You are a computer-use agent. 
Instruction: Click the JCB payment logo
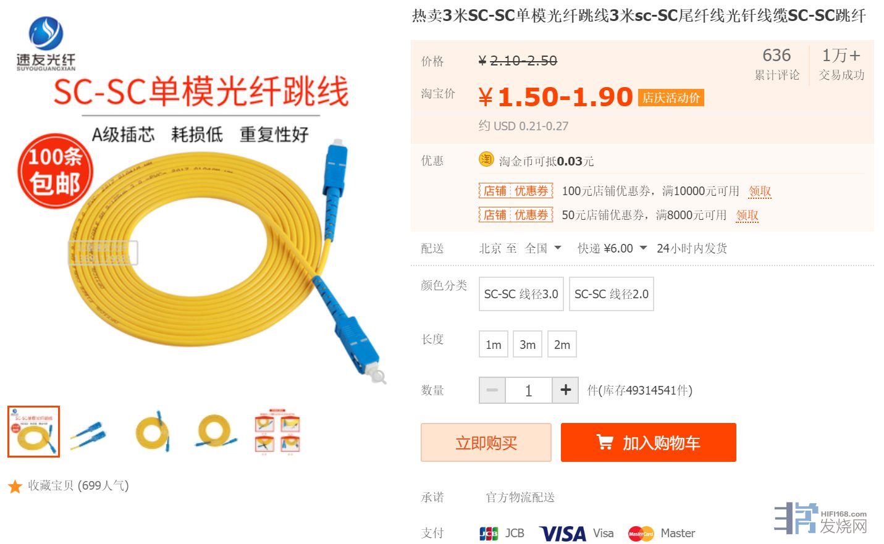tap(489, 534)
